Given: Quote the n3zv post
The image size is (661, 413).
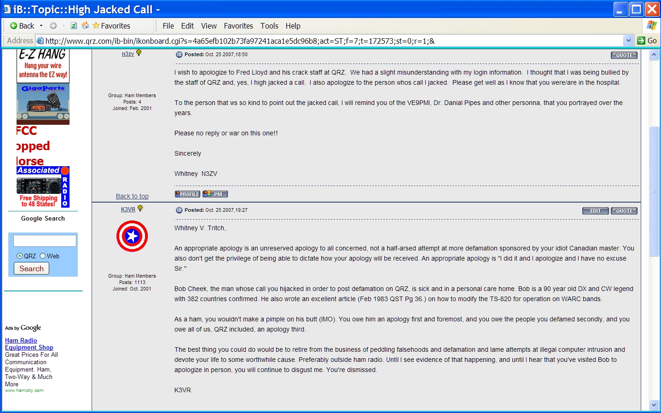Looking at the screenshot, I should [x=624, y=55].
